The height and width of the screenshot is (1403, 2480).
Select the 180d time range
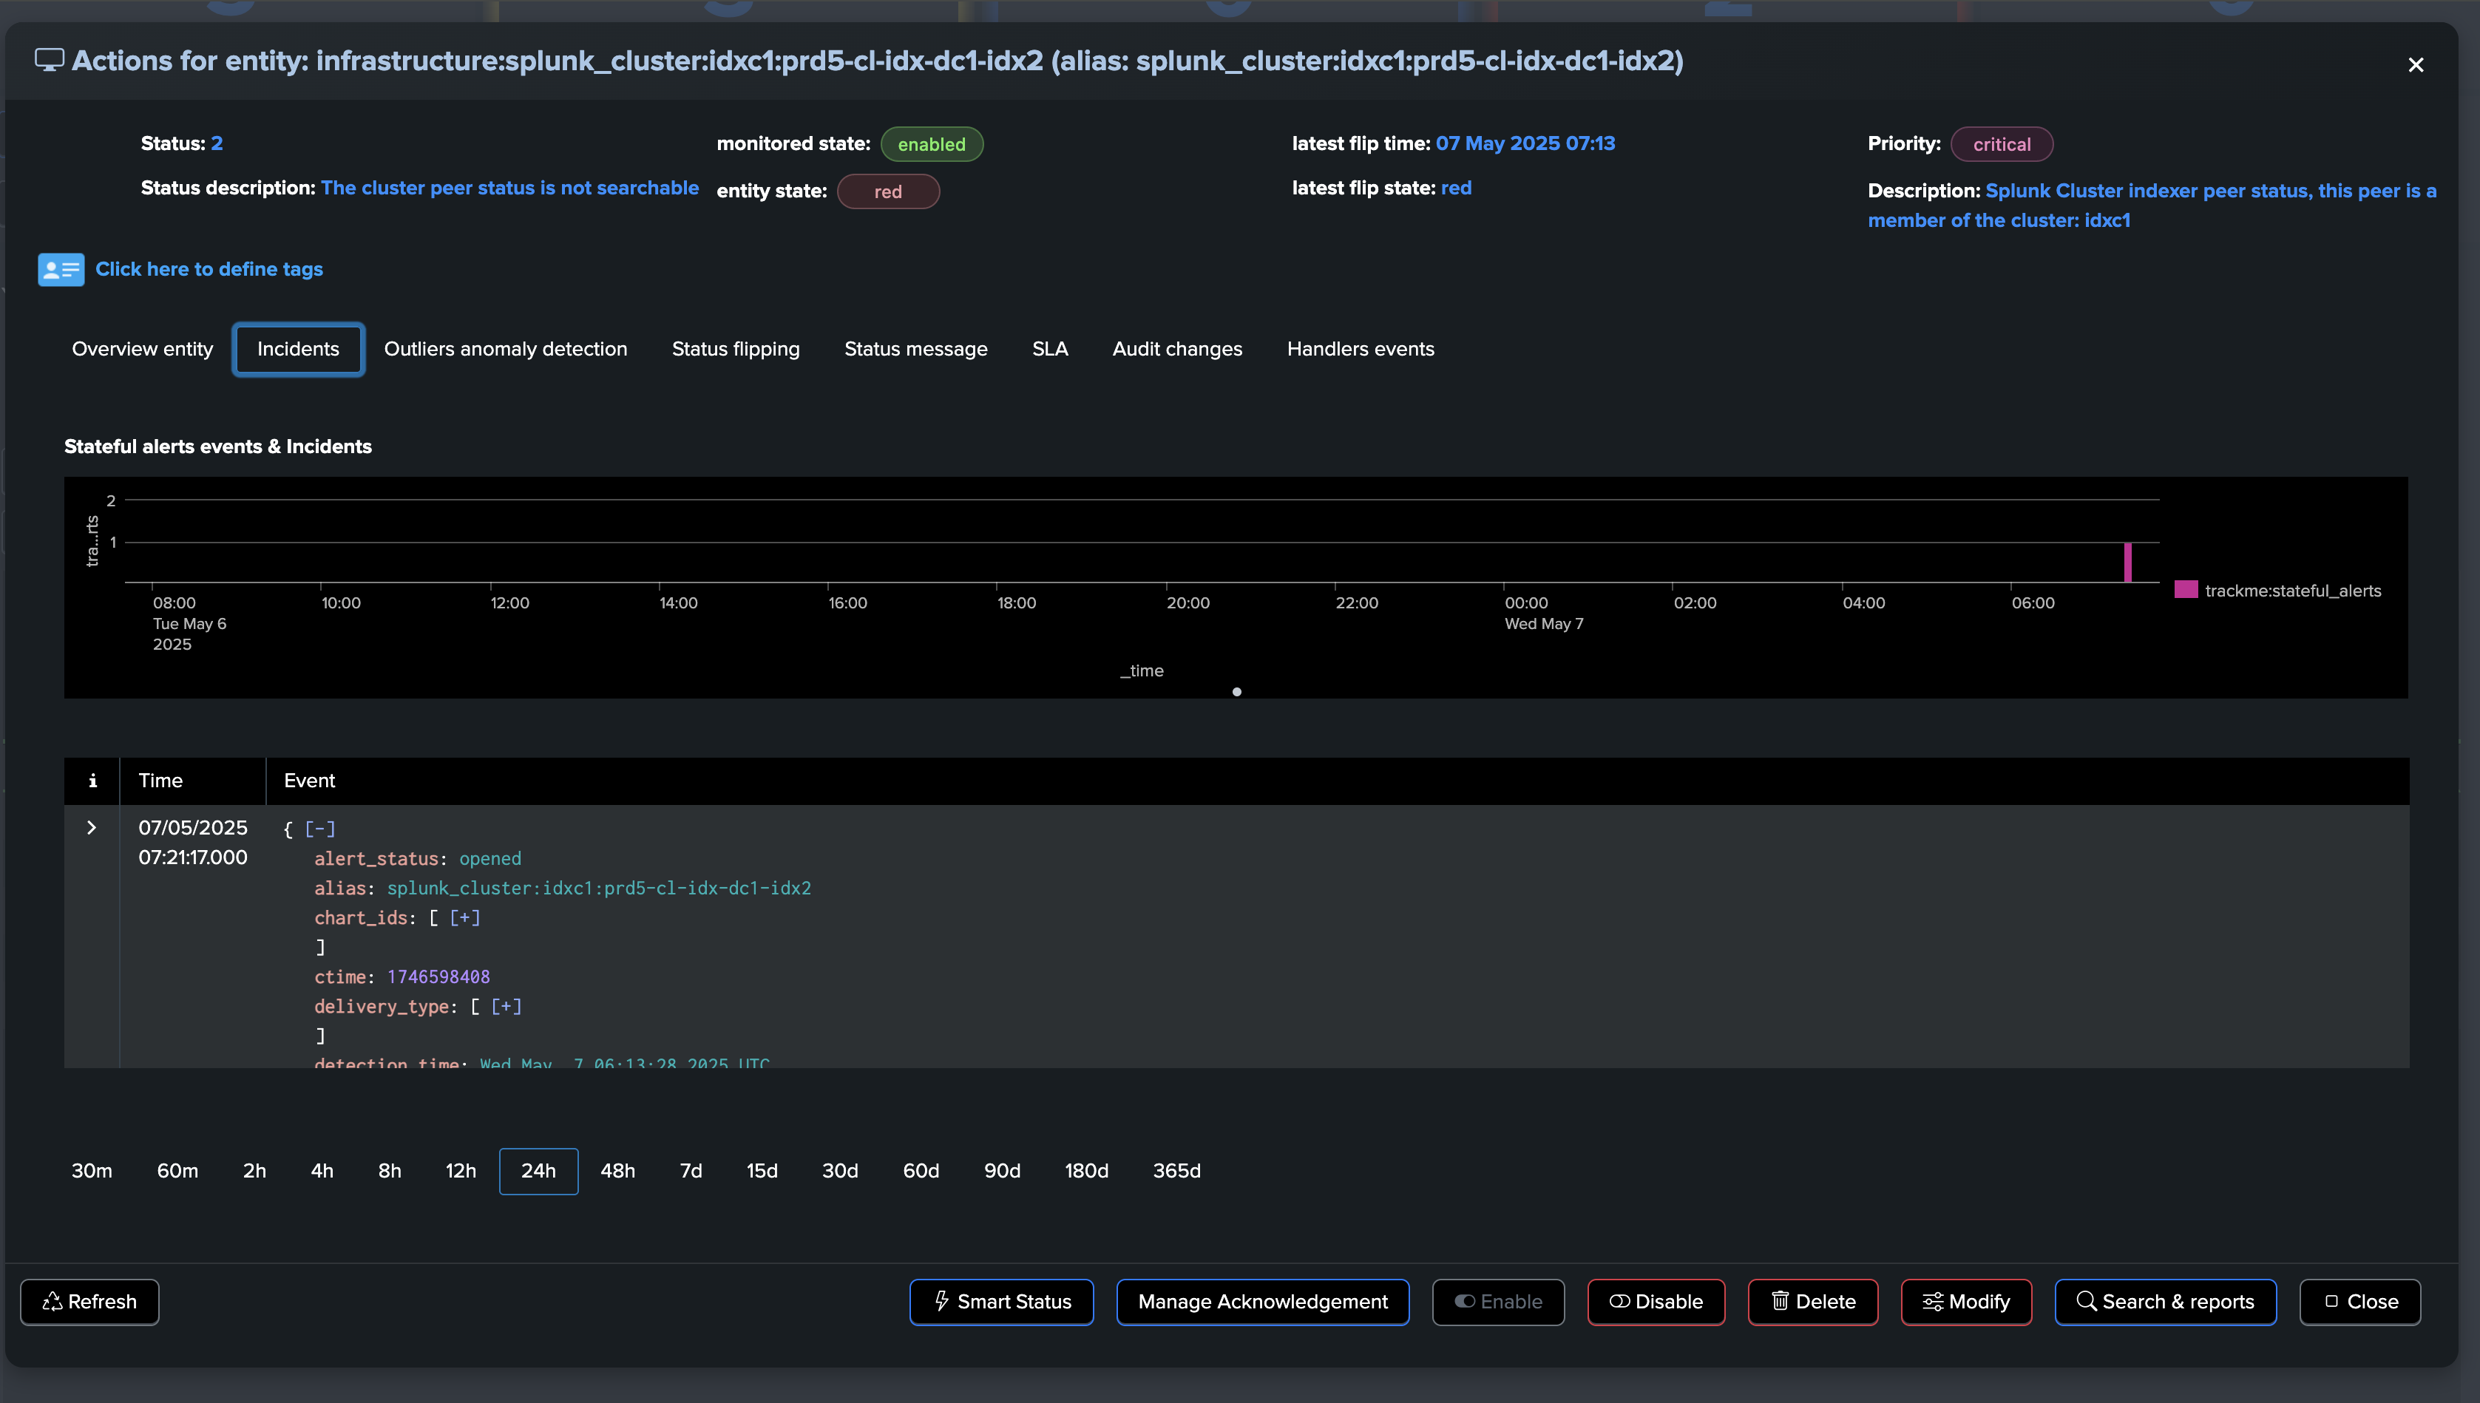click(x=1086, y=1171)
